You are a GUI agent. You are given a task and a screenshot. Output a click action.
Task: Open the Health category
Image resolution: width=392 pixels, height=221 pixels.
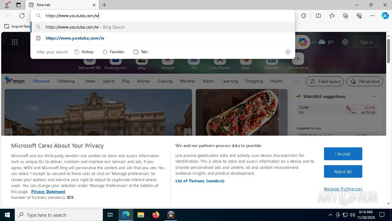pyautogui.click(x=276, y=81)
